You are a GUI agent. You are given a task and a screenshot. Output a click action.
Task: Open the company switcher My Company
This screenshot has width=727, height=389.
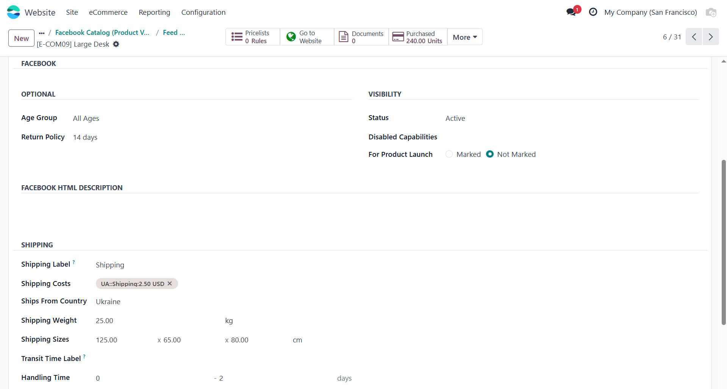pyautogui.click(x=650, y=12)
